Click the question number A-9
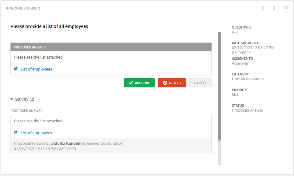Screen dimensions: 294x176 [x=235, y=32]
